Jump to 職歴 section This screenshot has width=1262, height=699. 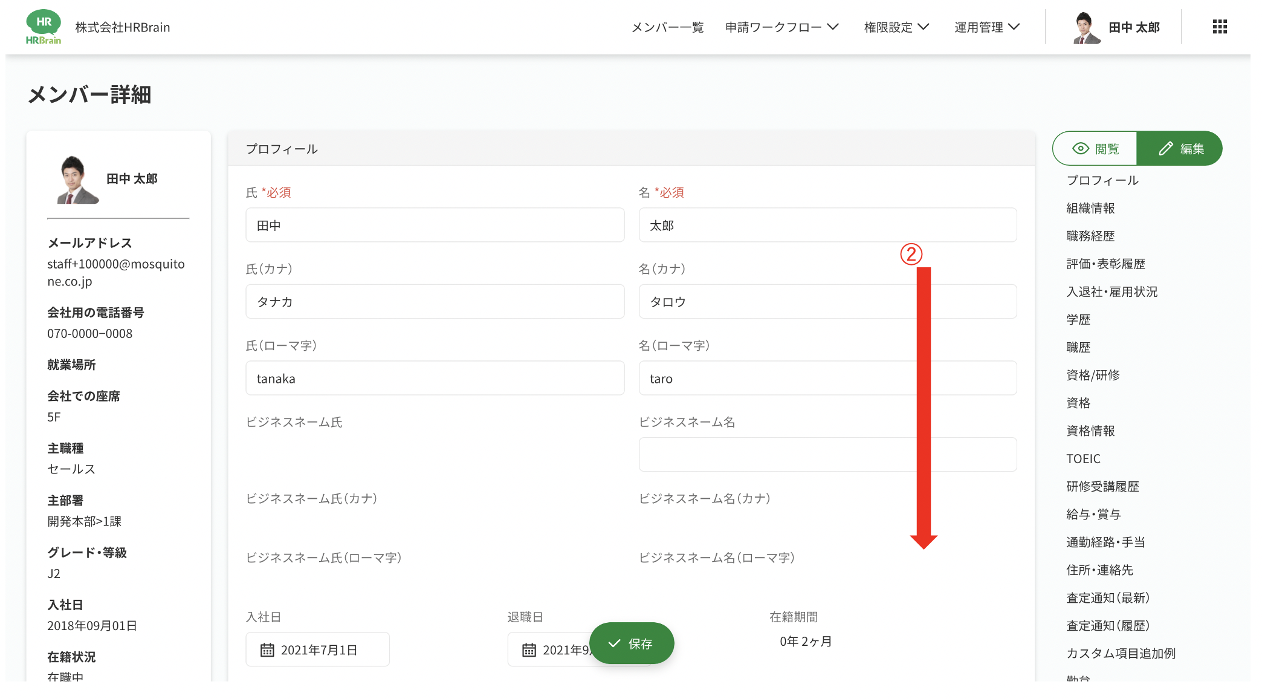(x=1078, y=347)
